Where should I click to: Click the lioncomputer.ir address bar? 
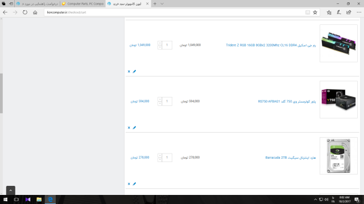point(174,12)
